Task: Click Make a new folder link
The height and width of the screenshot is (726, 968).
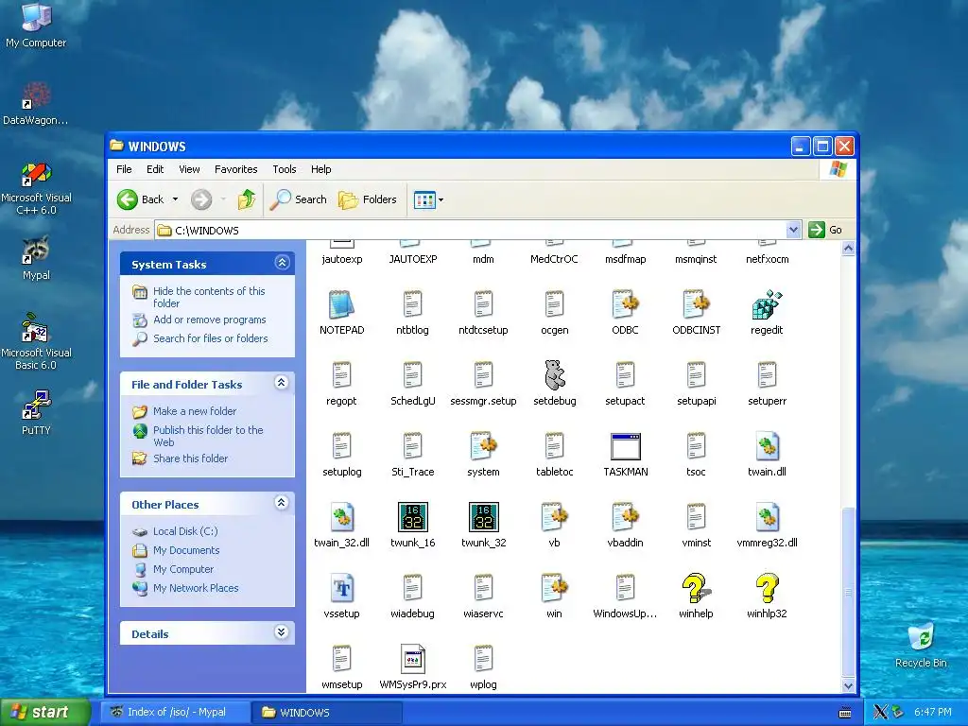Action: pyautogui.click(x=195, y=411)
